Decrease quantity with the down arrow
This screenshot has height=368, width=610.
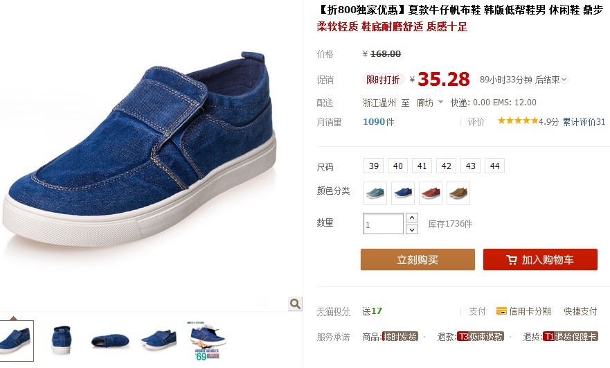coord(411,229)
